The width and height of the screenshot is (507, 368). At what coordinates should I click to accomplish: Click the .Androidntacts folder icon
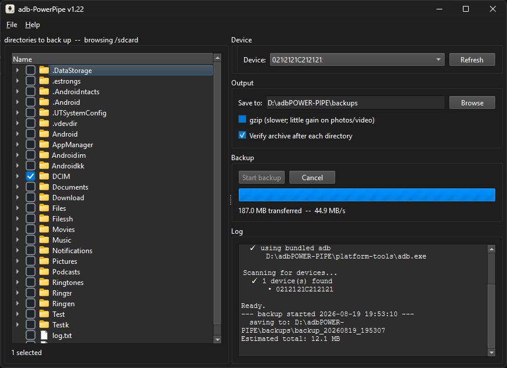click(44, 92)
